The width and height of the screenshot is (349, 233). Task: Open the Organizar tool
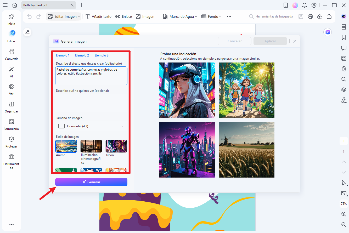click(x=11, y=107)
